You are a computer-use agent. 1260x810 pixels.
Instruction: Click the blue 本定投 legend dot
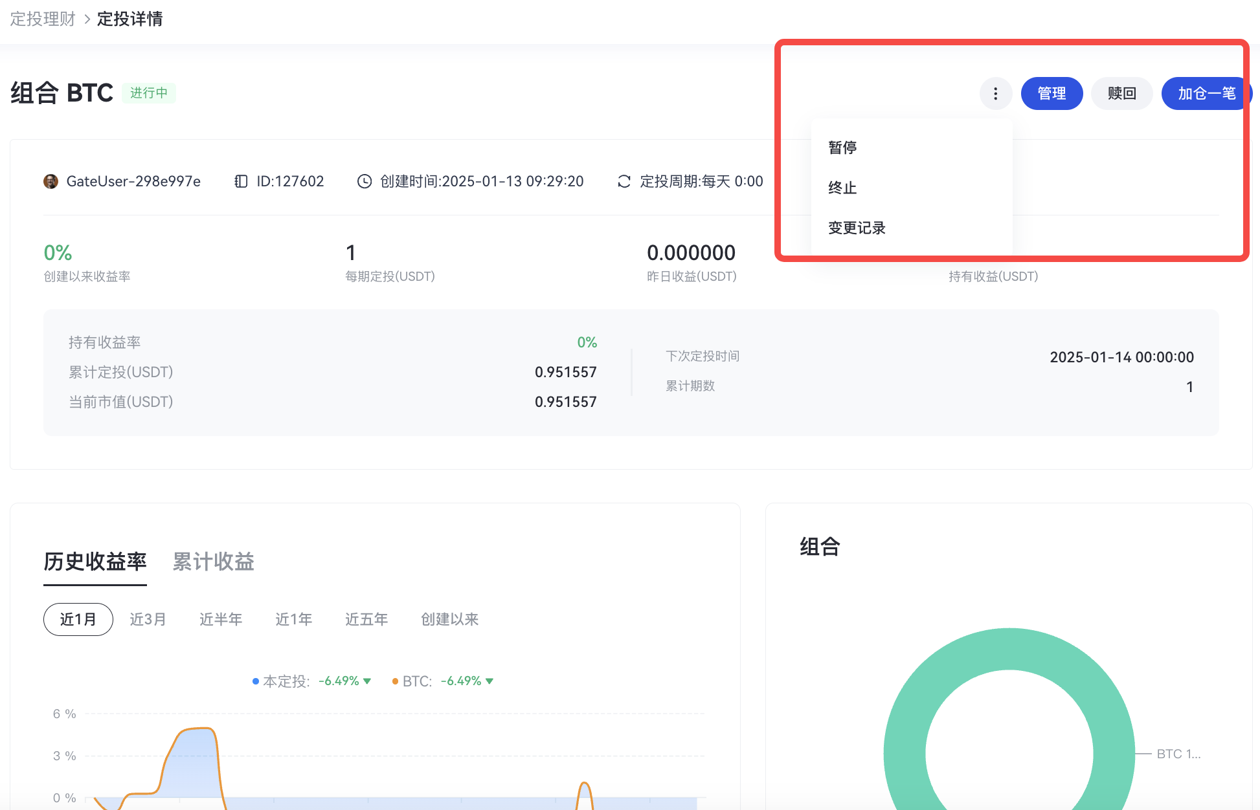click(256, 681)
